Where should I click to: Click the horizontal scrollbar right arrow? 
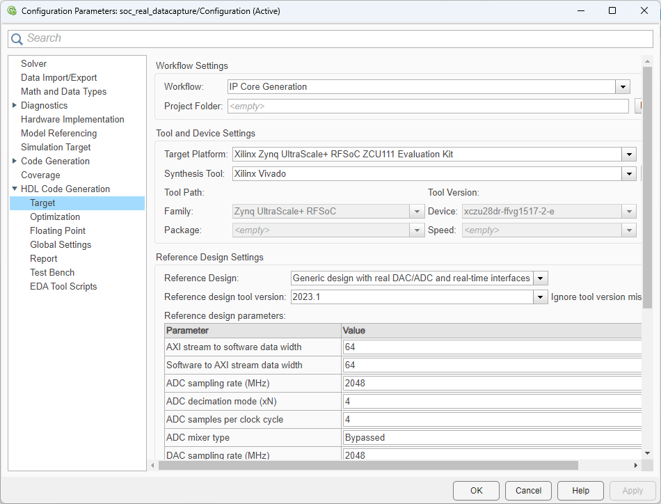635,465
